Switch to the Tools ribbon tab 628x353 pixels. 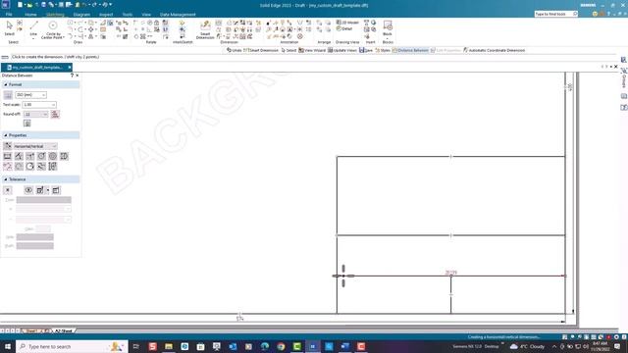(x=128, y=15)
